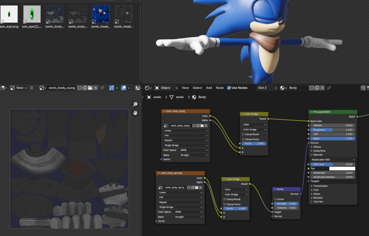Toggle overlays button in image editor
This screenshot has width=369, height=236.
[x=124, y=88]
